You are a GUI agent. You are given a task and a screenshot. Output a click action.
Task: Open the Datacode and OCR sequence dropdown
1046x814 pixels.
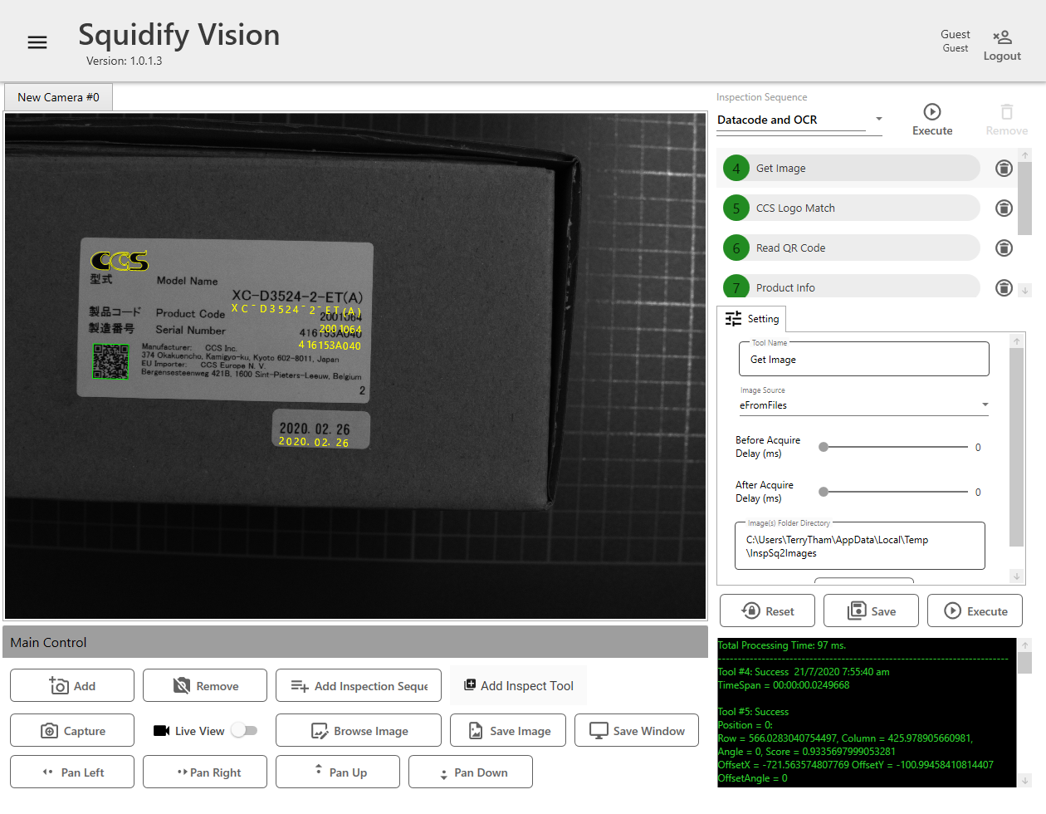pos(878,119)
